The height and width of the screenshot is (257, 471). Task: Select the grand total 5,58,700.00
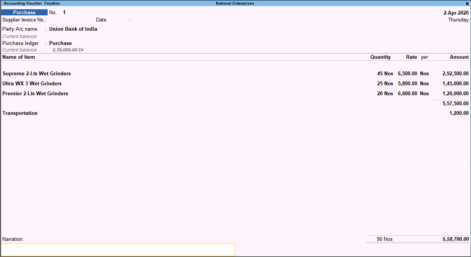click(x=457, y=239)
